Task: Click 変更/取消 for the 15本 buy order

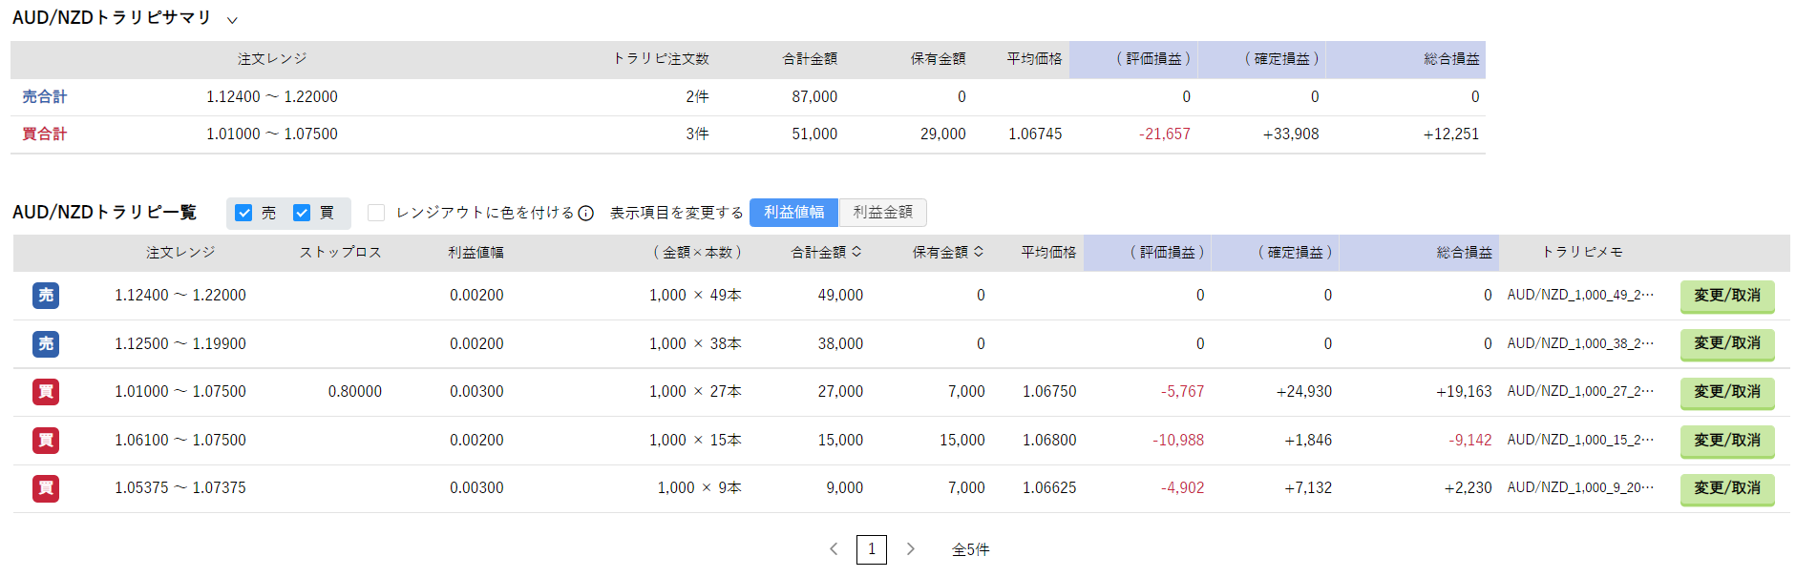Action: (1727, 441)
